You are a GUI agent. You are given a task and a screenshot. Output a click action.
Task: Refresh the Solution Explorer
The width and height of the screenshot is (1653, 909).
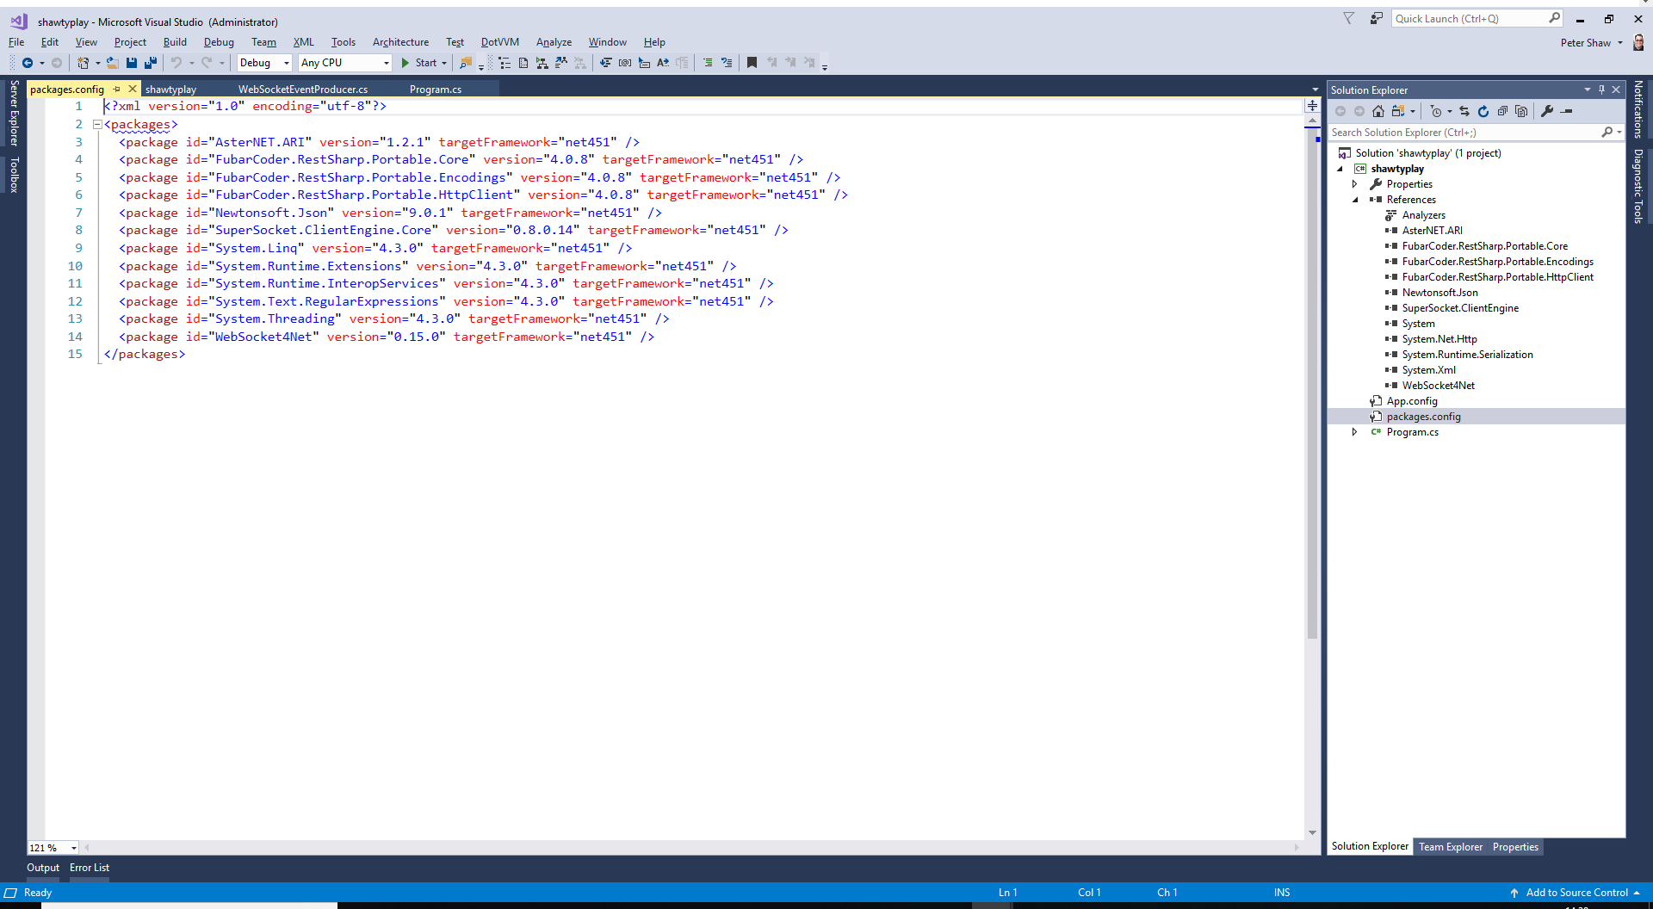(x=1483, y=111)
